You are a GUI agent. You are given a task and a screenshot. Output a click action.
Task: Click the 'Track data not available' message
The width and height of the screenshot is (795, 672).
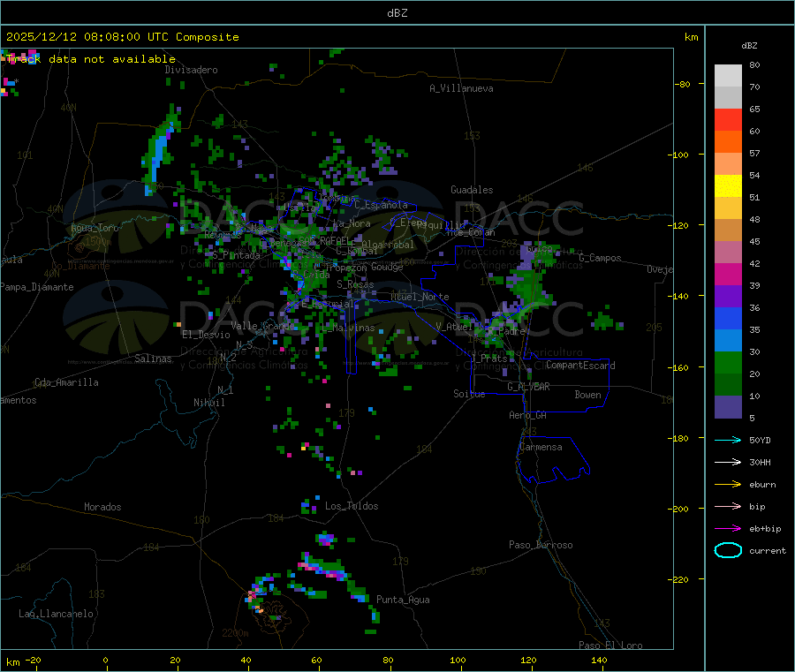(x=91, y=59)
